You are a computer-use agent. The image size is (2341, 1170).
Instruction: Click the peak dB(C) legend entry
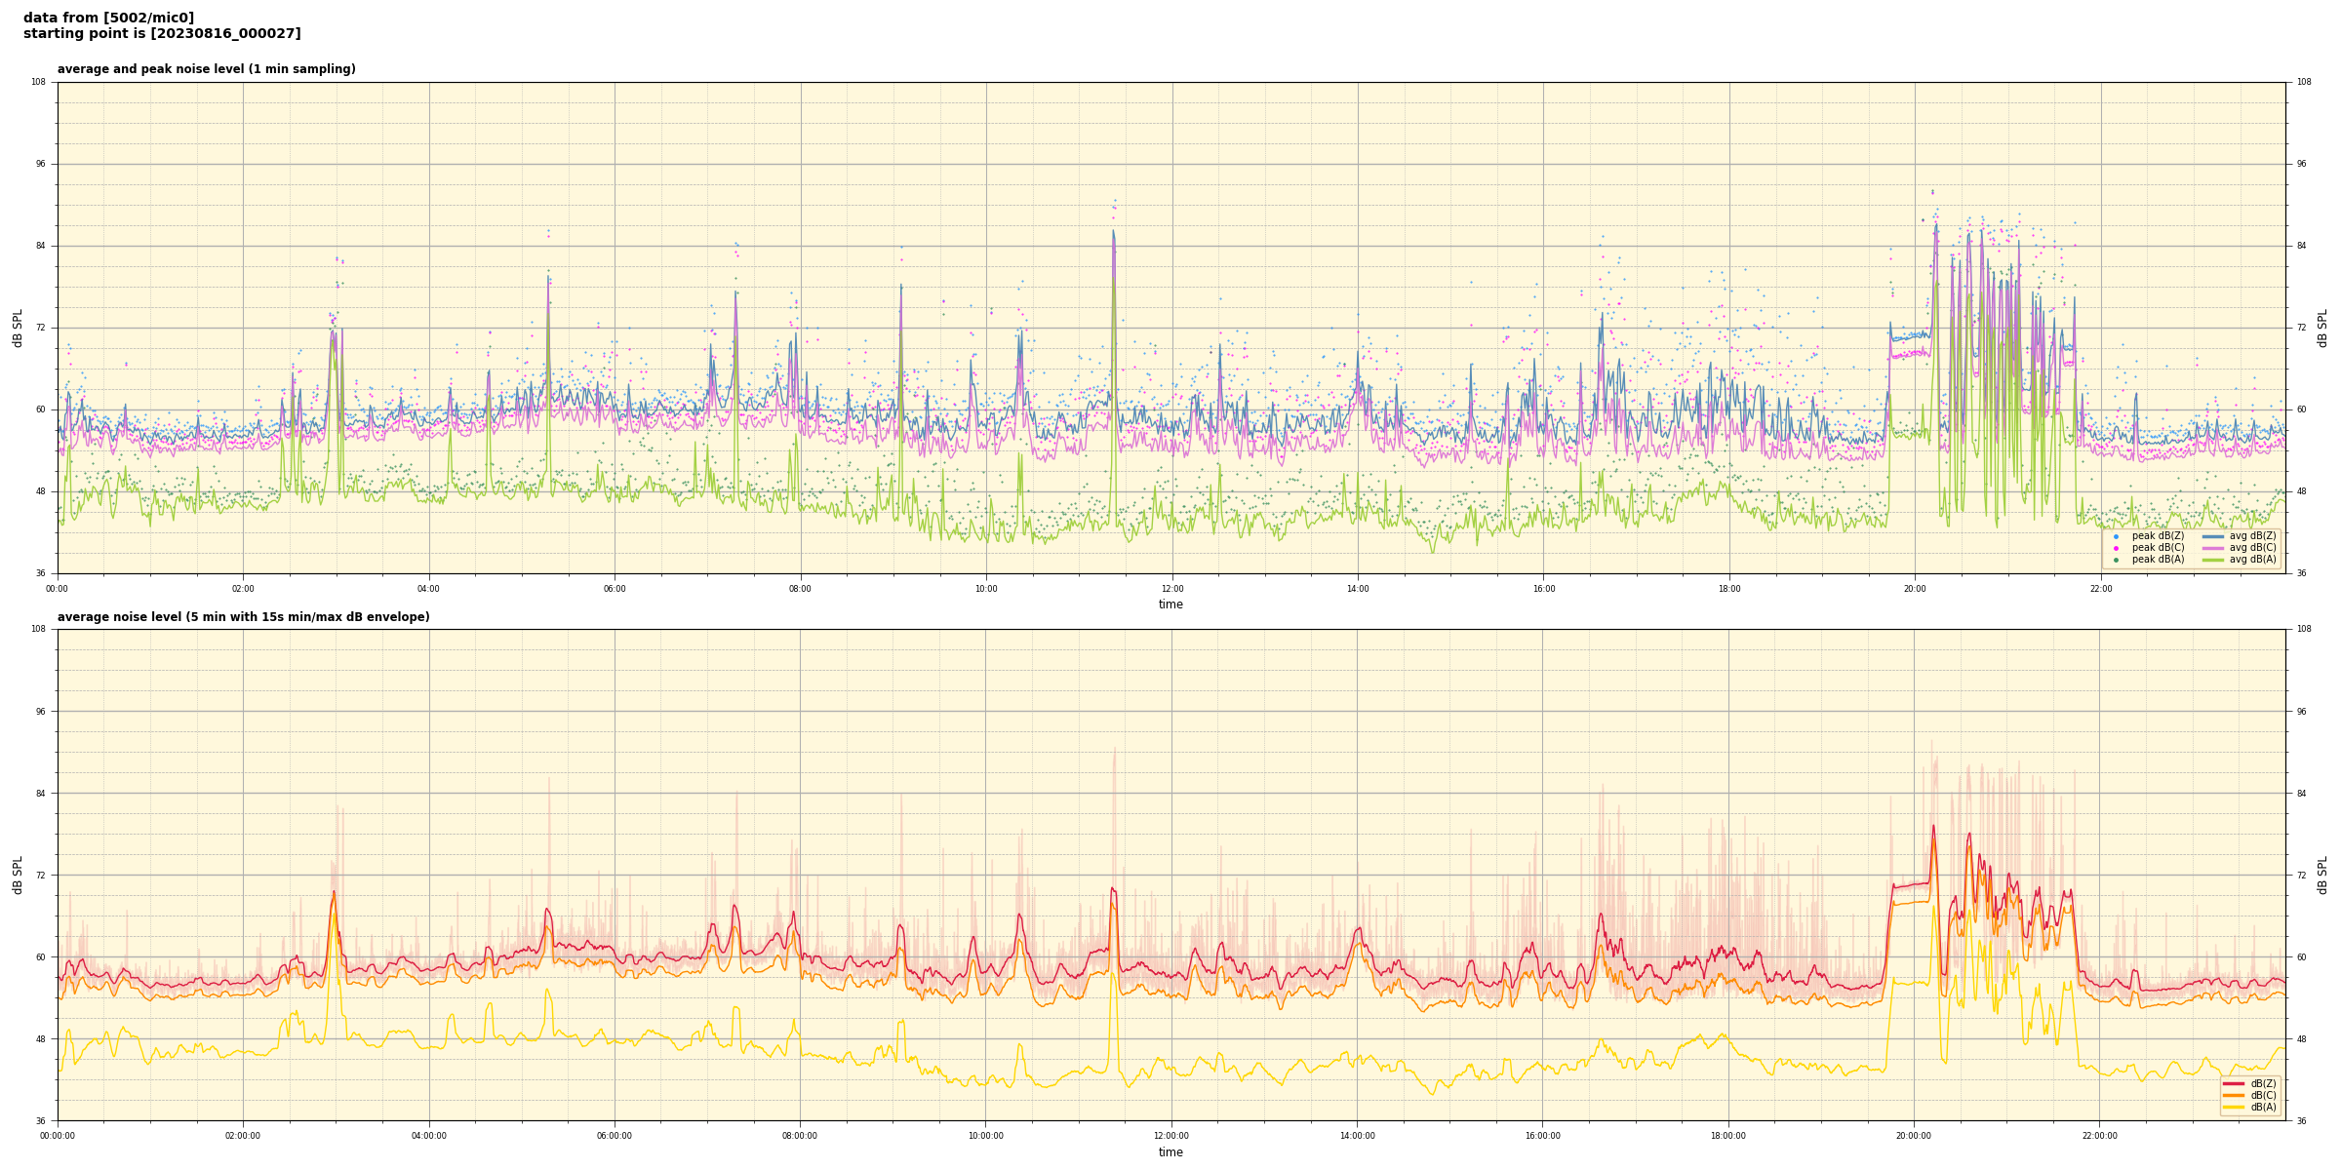(2158, 548)
